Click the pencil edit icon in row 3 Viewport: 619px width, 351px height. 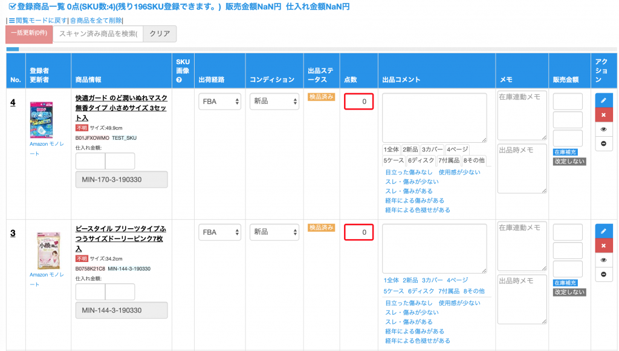(604, 231)
